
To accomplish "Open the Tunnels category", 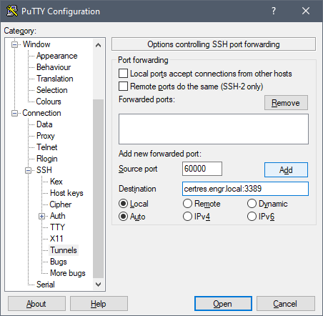I will click(64, 250).
